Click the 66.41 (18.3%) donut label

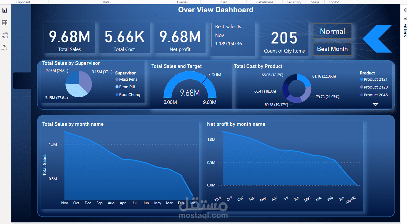click(x=265, y=91)
